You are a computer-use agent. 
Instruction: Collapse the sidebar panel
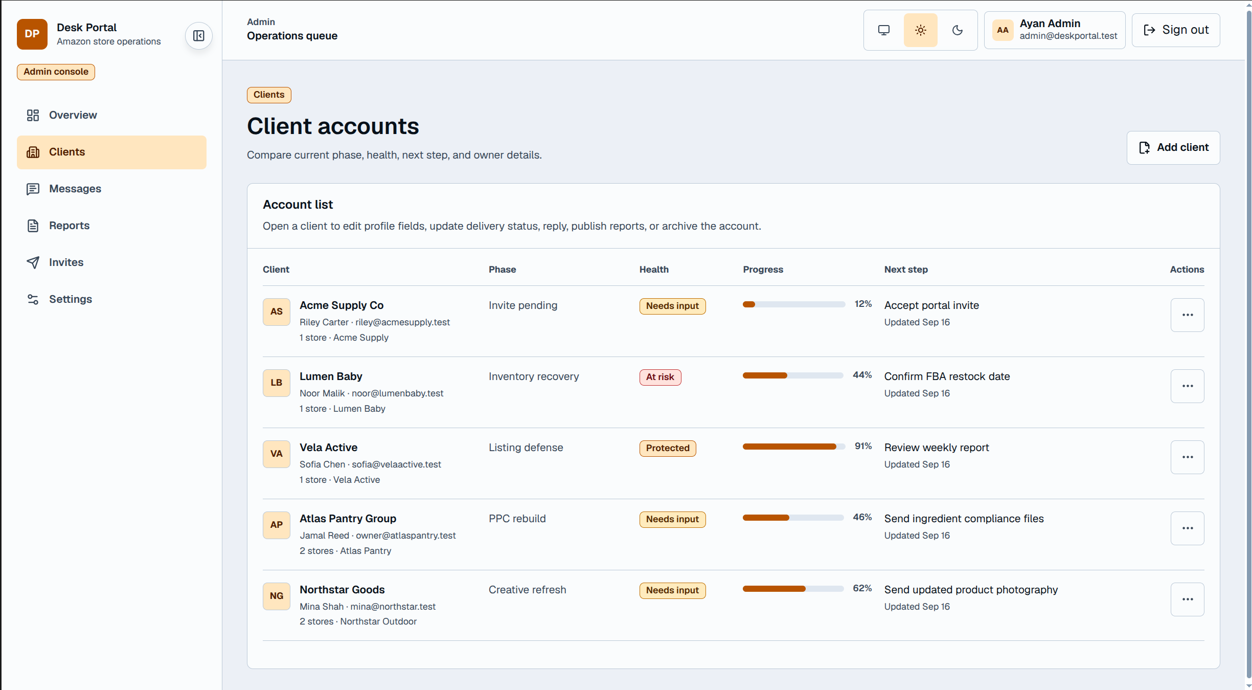(x=199, y=35)
